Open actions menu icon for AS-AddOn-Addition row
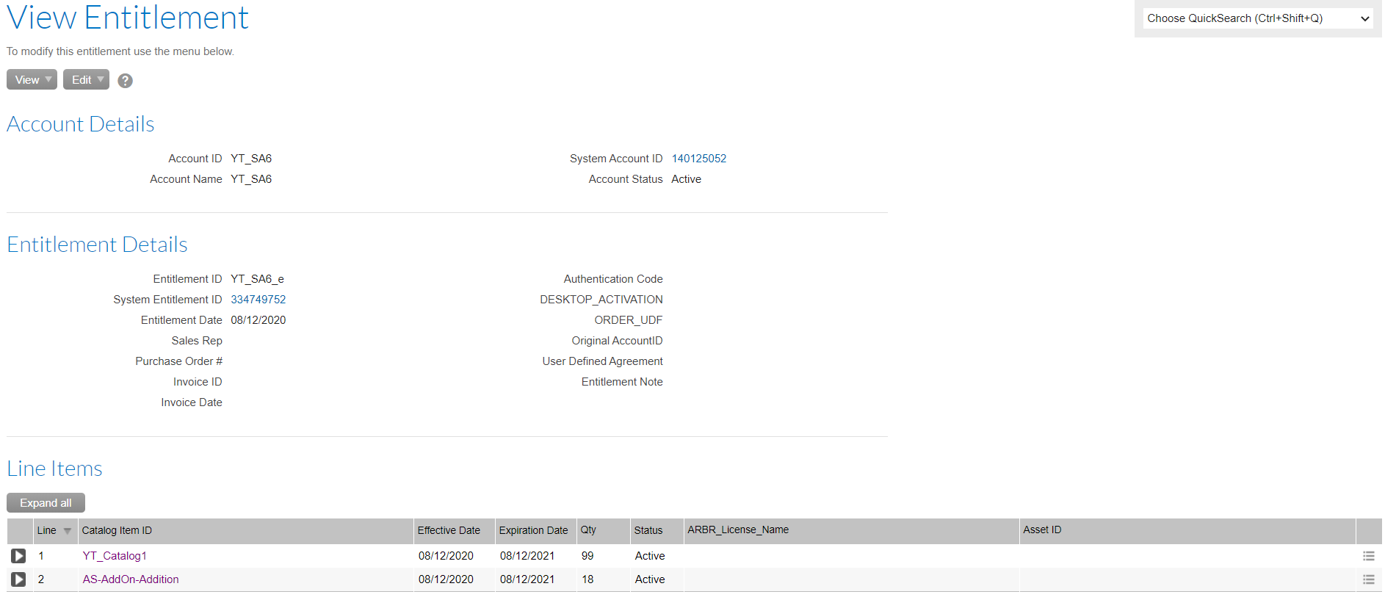Image resolution: width=1385 pixels, height=600 pixels. click(x=1368, y=579)
